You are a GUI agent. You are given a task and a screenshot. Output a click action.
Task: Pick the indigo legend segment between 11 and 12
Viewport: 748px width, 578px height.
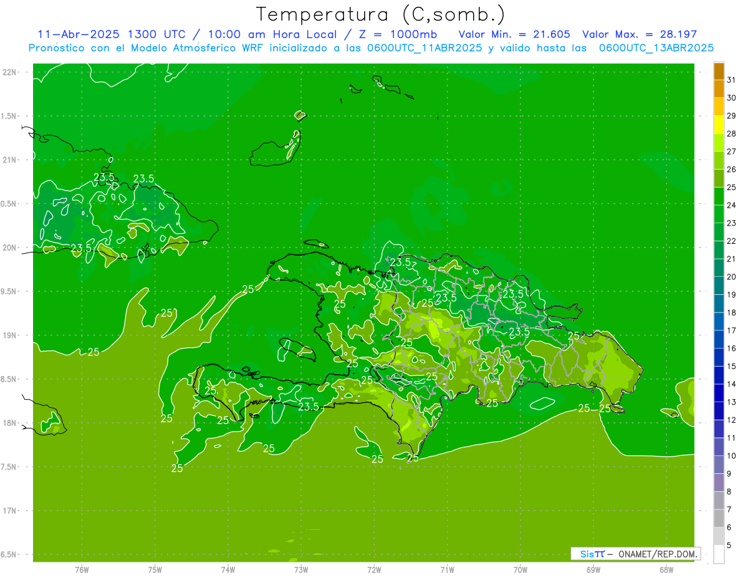pyautogui.click(x=719, y=429)
